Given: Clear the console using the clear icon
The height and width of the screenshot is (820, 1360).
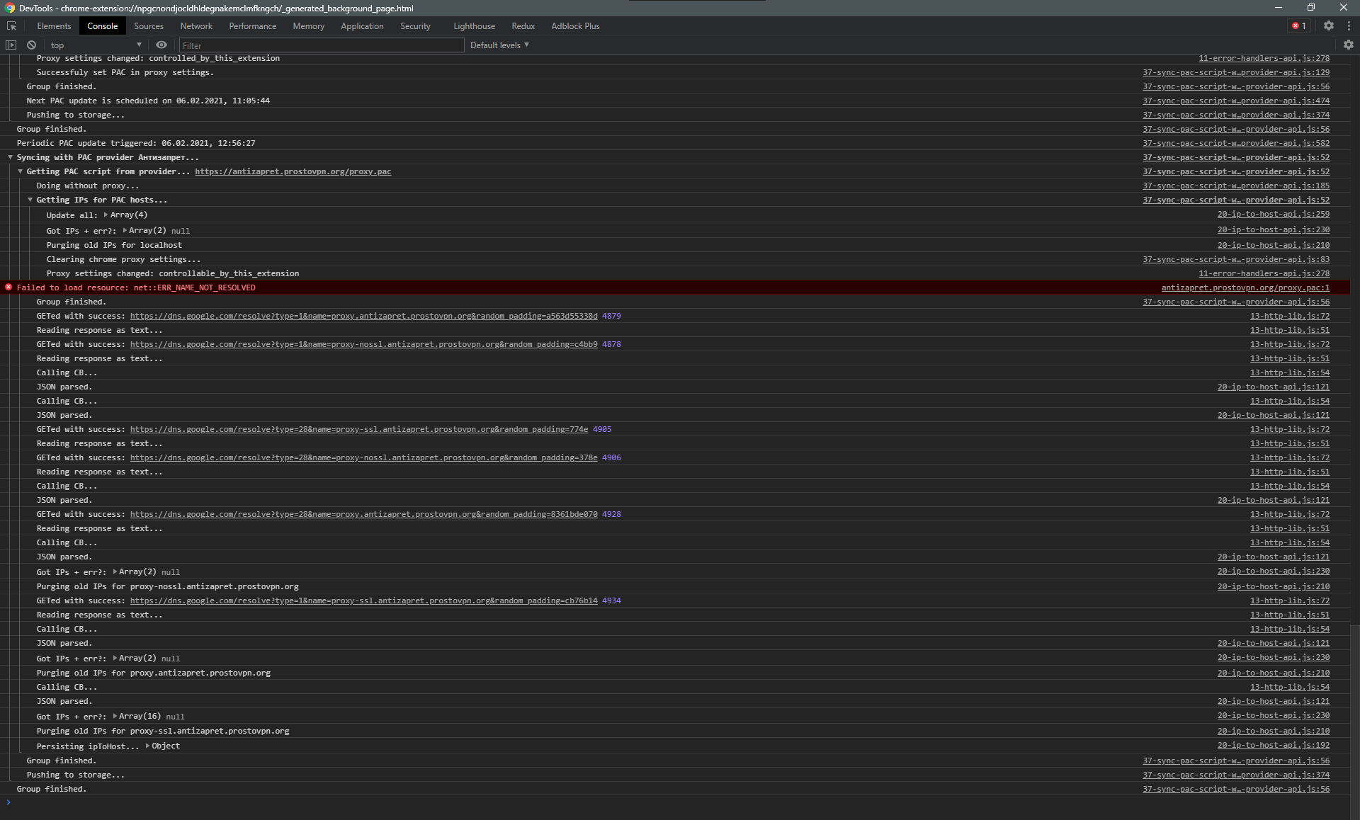Looking at the screenshot, I should pyautogui.click(x=31, y=45).
